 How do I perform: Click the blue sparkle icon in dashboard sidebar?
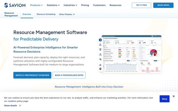pyautogui.click(x=100, y=40)
